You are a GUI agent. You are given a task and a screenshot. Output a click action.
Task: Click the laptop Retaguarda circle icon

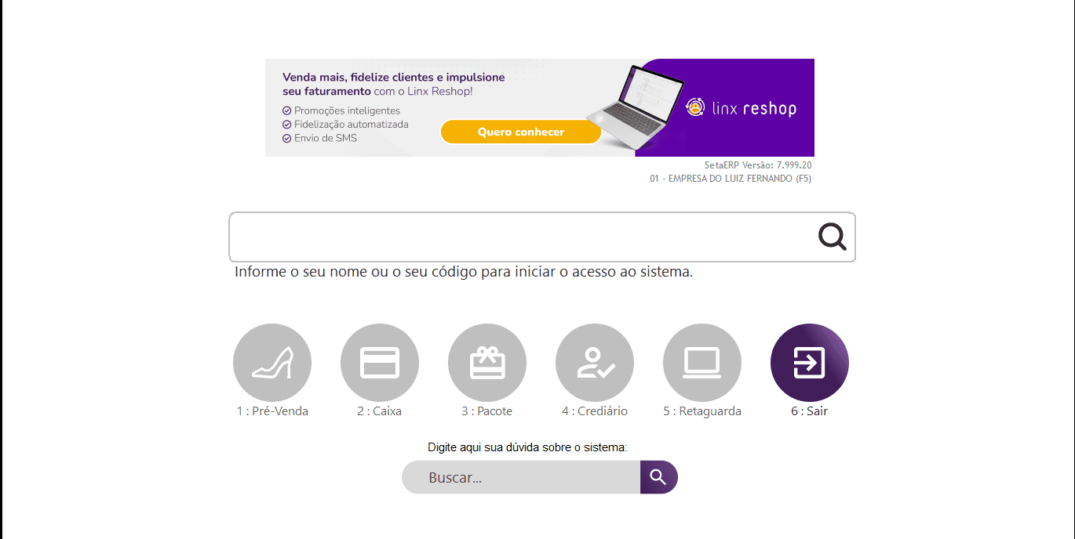(x=702, y=363)
